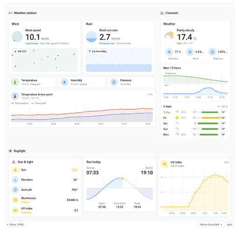Click the sun position marker on curve
The image size is (239, 233).
123,179
